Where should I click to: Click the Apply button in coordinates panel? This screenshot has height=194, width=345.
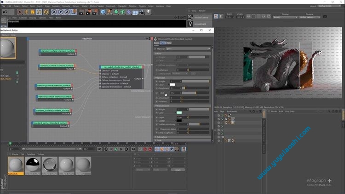click(x=178, y=170)
